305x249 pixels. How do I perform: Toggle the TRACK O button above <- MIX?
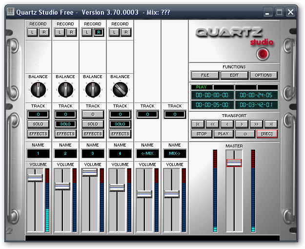[x=147, y=114]
